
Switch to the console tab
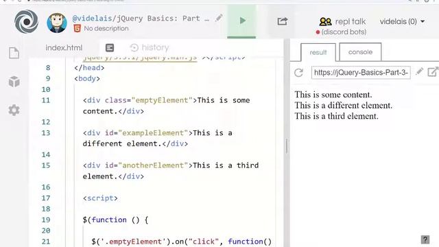(x=360, y=52)
